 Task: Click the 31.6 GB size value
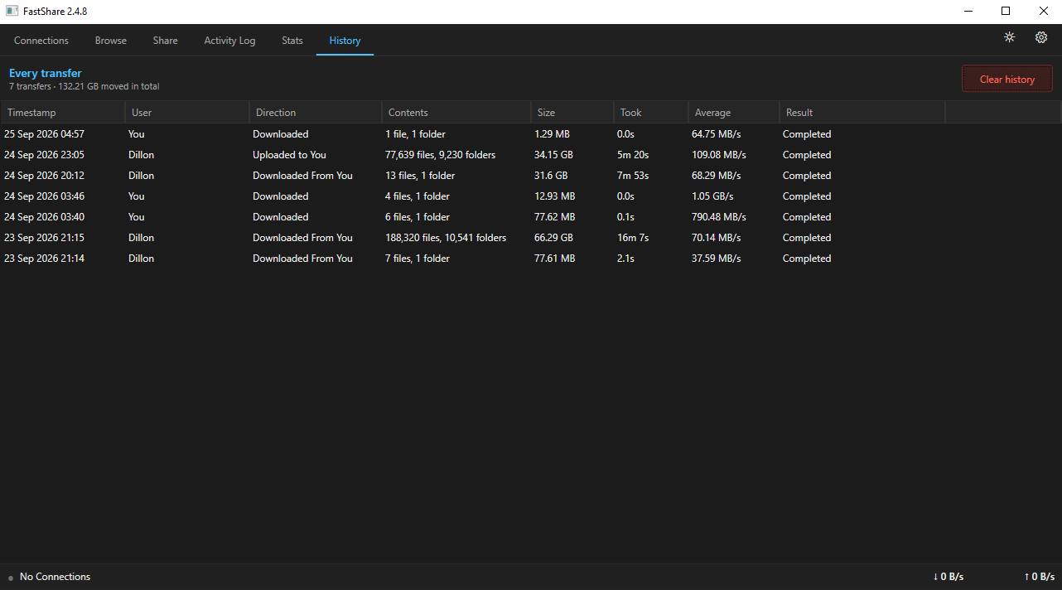[551, 176]
